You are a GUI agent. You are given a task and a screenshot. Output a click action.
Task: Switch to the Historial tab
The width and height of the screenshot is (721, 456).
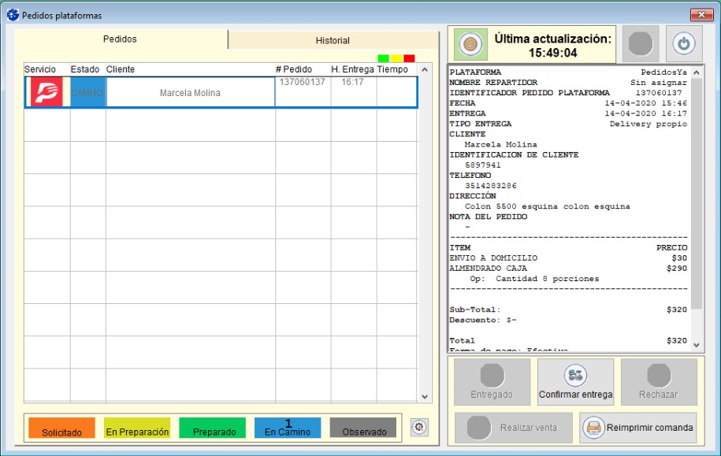[x=333, y=40]
